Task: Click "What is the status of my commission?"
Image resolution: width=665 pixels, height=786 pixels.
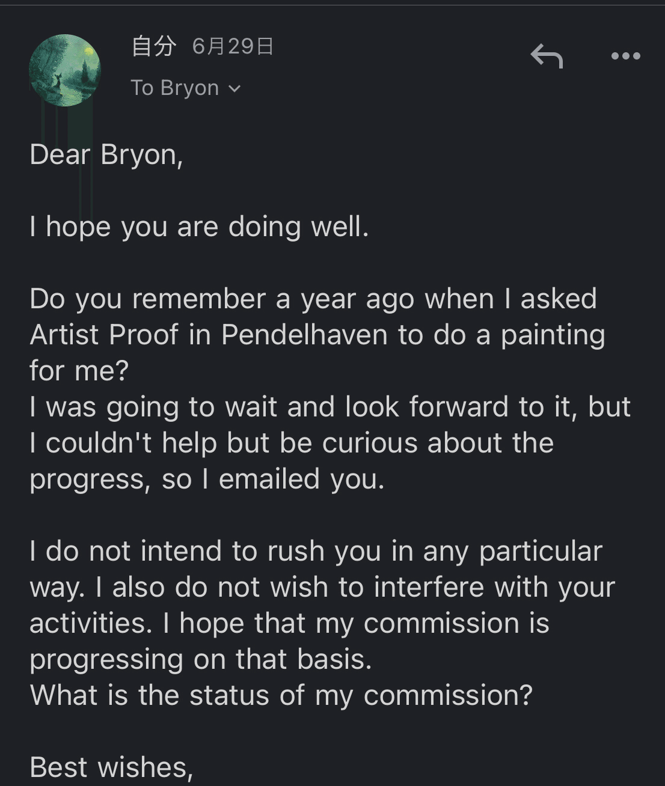Action: 281,695
